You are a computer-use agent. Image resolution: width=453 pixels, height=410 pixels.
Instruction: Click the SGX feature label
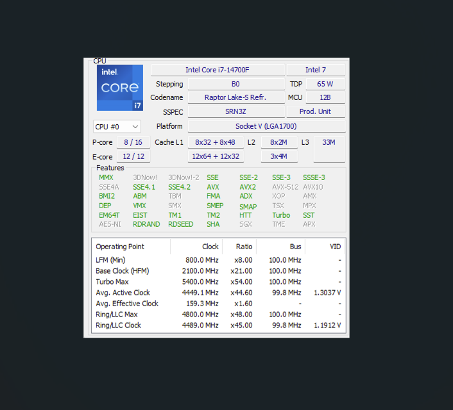pyautogui.click(x=246, y=224)
